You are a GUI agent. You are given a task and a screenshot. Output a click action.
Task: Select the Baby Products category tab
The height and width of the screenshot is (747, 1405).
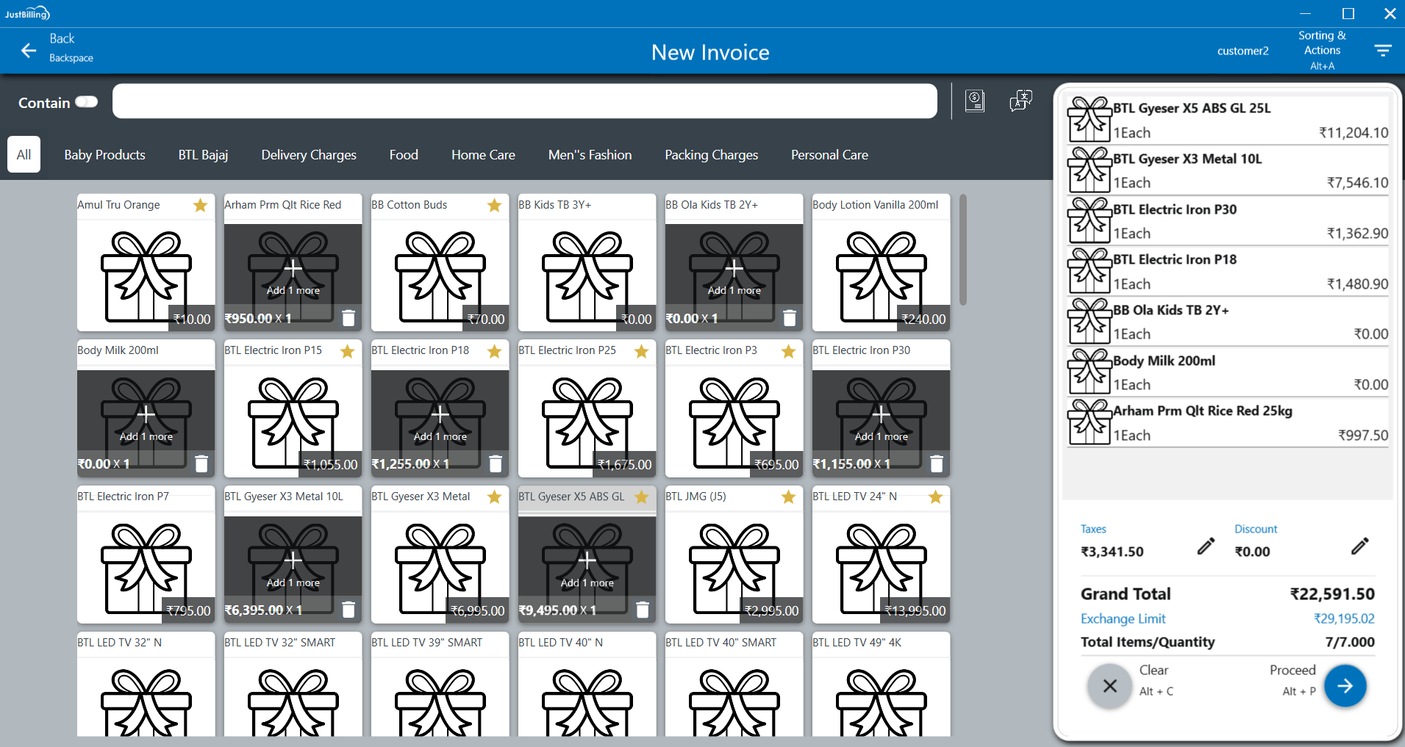(104, 155)
